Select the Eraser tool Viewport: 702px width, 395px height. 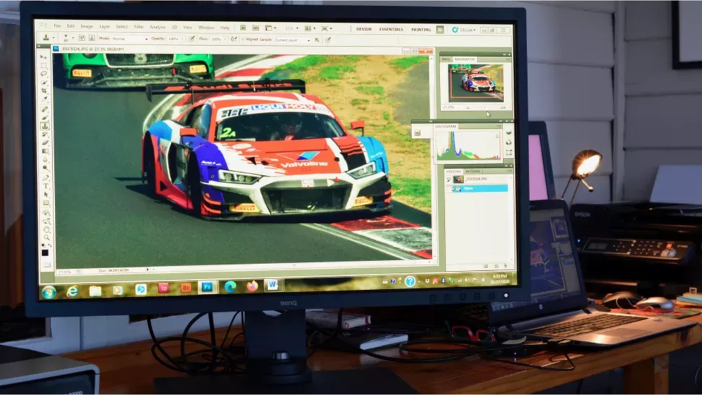tap(45, 142)
